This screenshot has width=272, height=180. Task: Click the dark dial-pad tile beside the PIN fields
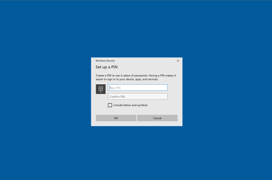[101, 89]
